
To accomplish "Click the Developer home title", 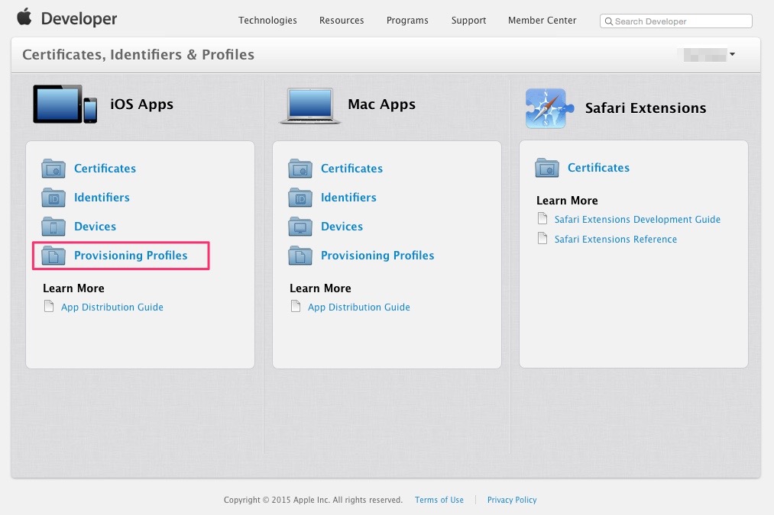I will pos(79,19).
